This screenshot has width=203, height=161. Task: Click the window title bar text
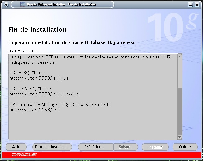click(61, 4)
